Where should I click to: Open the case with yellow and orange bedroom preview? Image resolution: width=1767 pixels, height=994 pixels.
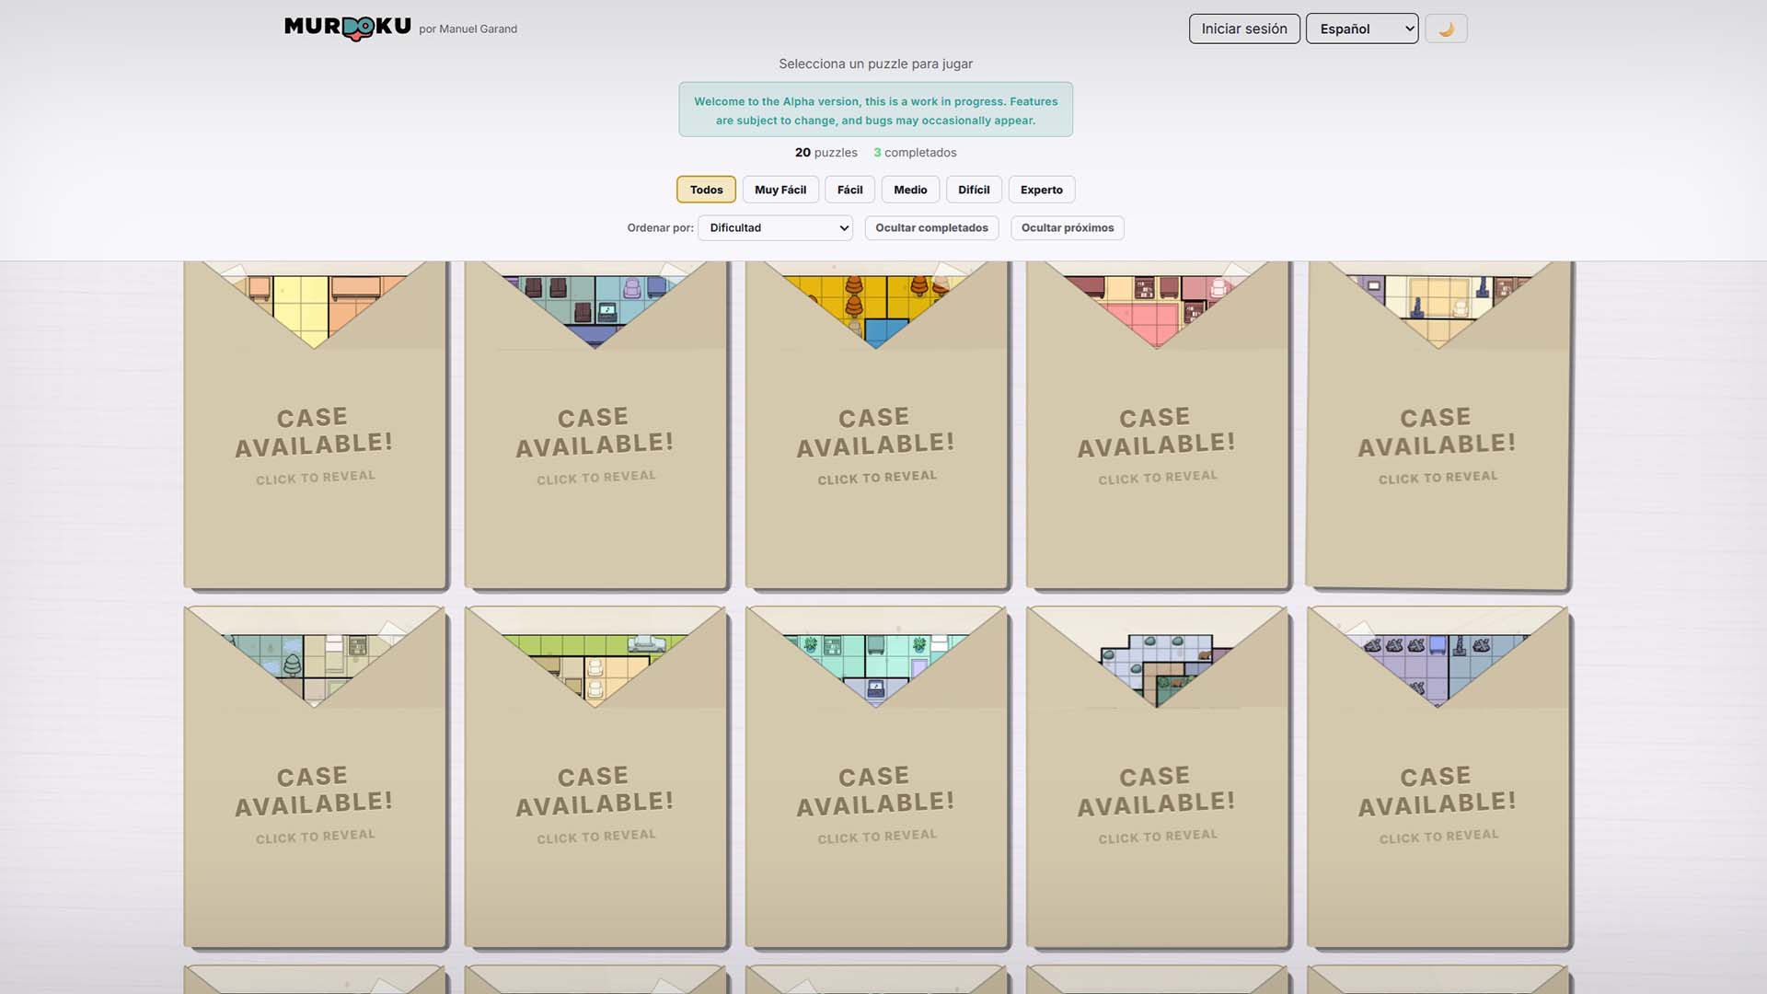point(315,424)
